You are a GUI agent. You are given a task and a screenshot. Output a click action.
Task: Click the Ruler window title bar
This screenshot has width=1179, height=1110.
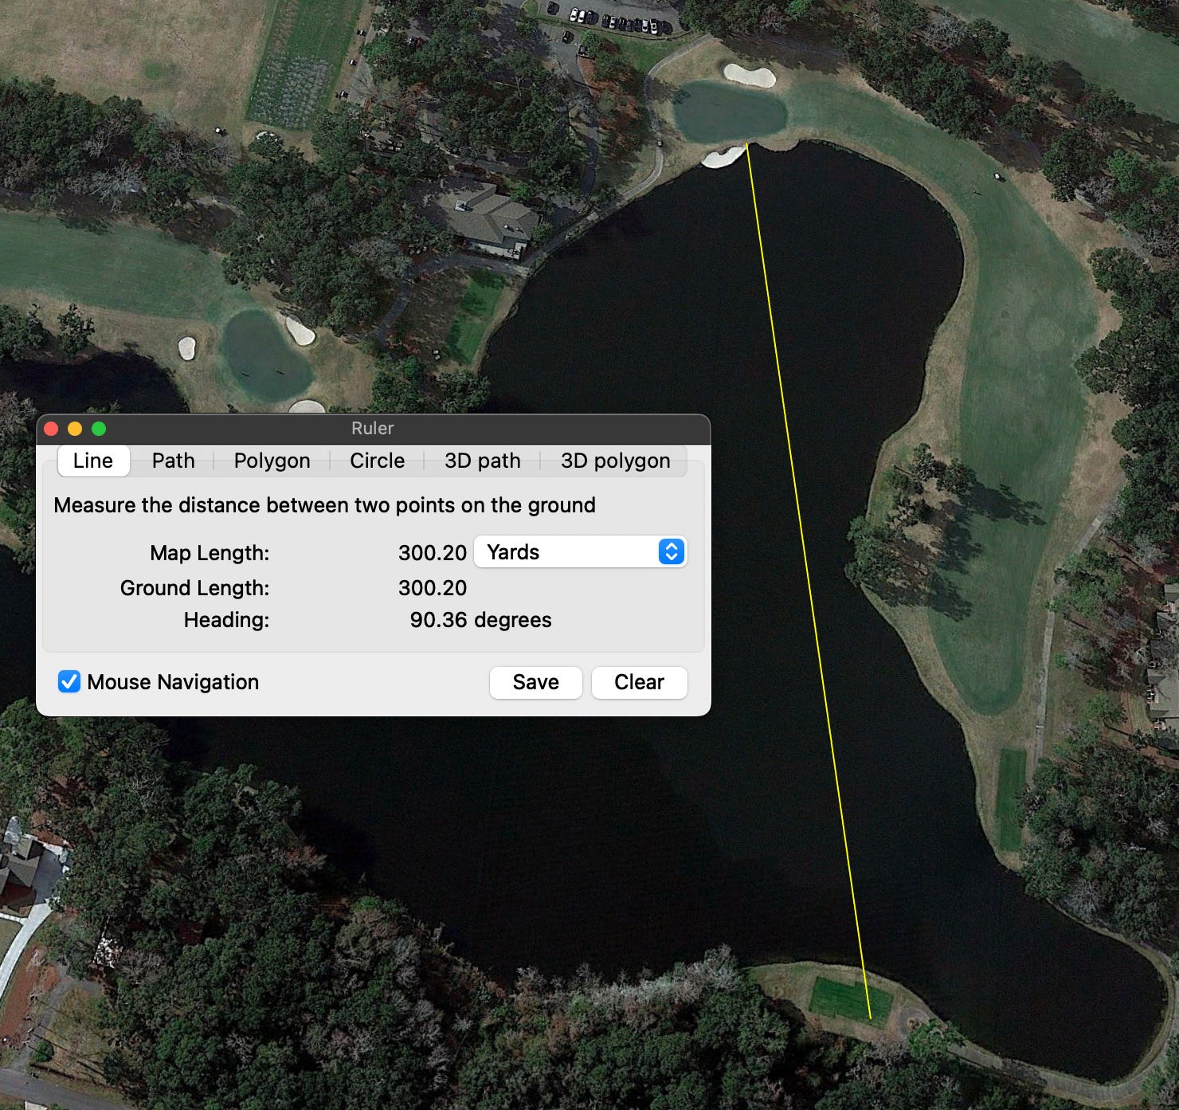[x=373, y=429]
